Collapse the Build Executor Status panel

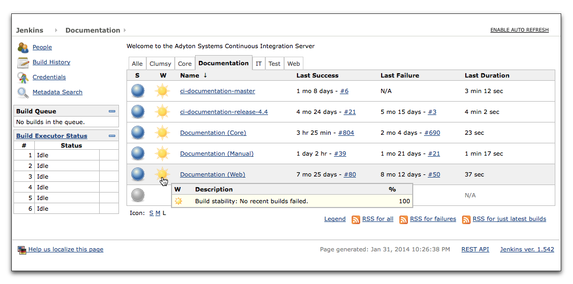(x=112, y=136)
